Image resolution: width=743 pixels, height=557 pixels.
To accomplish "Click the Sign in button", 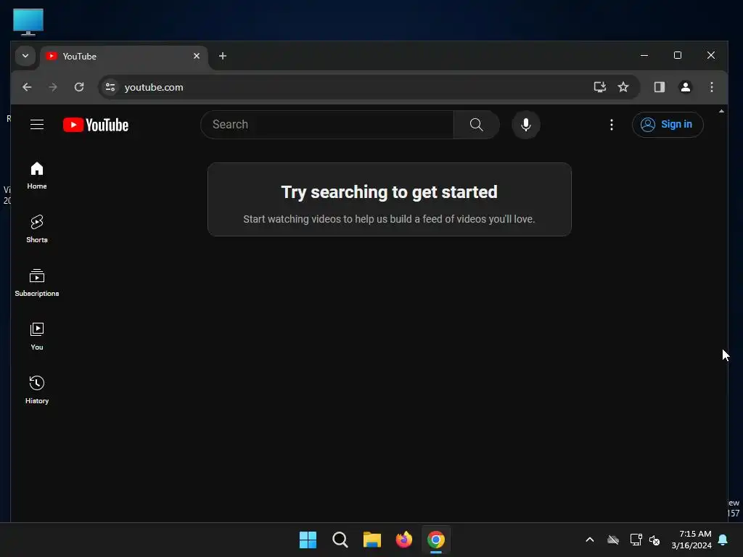I will pos(668,125).
